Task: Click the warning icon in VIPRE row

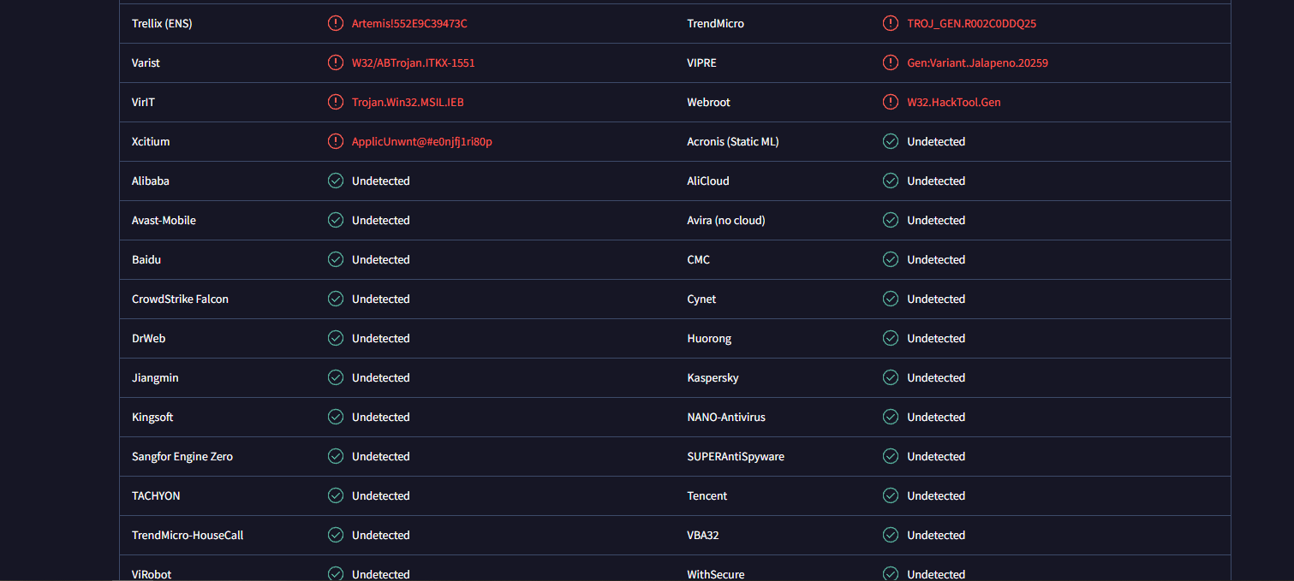Action: tap(891, 62)
